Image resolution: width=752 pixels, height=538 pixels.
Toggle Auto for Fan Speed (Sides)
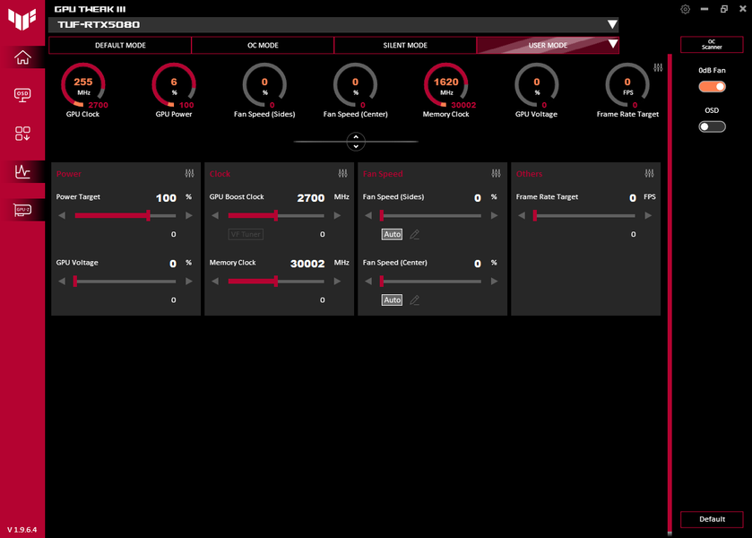click(392, 234)
